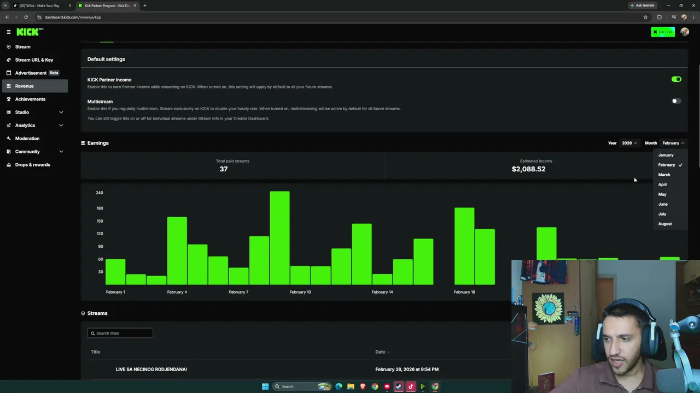Click the Advertisement sidebar icon

point(9,73)
